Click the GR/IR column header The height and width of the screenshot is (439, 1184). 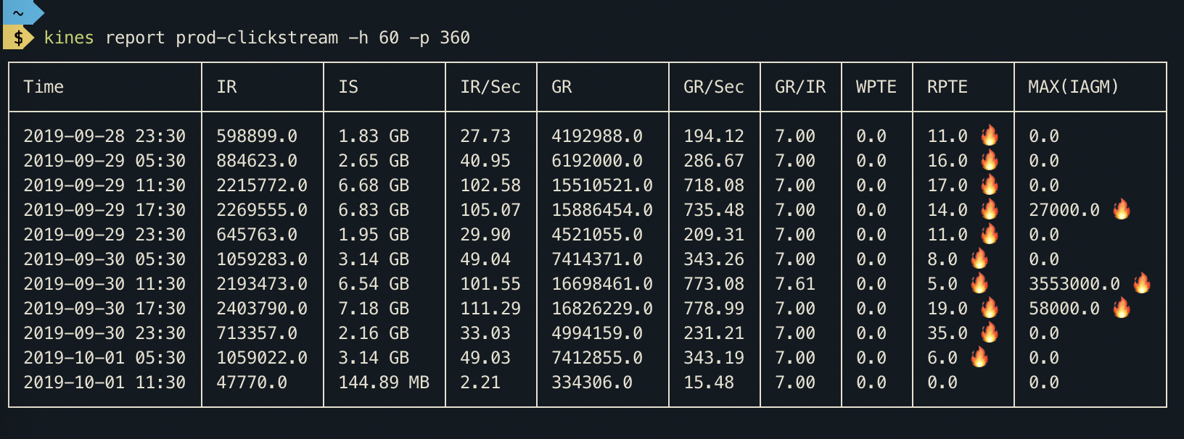click(x=800, y=87)
